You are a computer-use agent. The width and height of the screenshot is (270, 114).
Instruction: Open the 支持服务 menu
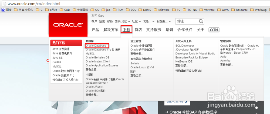[154, 30]
